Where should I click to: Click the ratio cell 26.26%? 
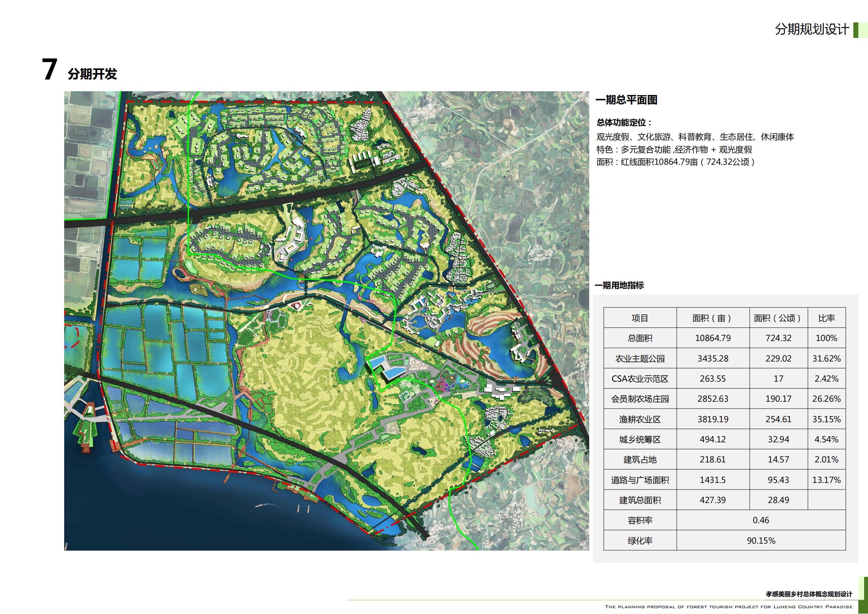826,399
